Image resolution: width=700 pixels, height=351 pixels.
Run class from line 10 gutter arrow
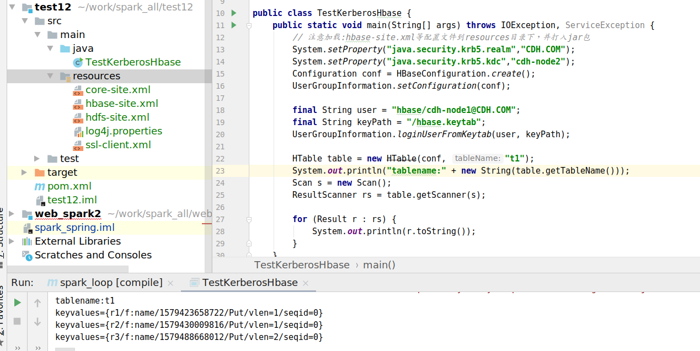click(x=234, y=13)
